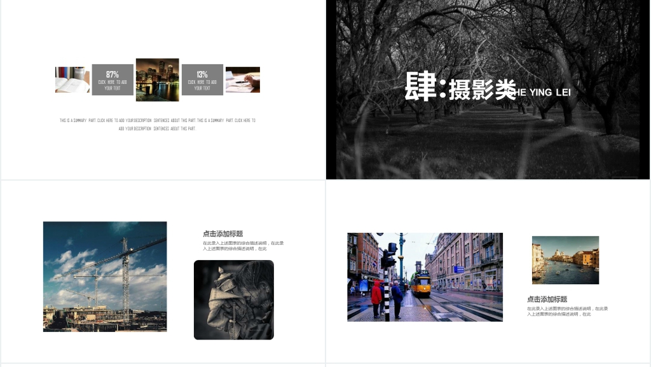Click the 'This is a summary part' text line
651x367 pixels.
coord(158,120)
